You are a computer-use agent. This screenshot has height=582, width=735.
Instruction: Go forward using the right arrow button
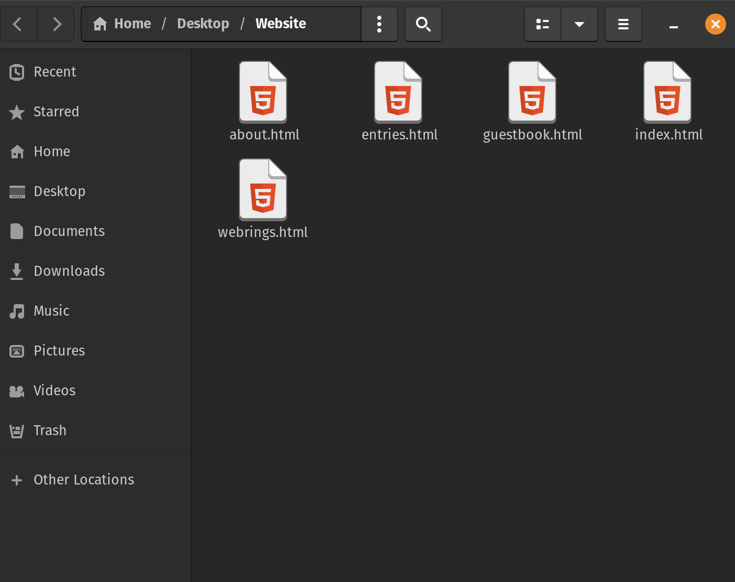[x=57, y=24]
